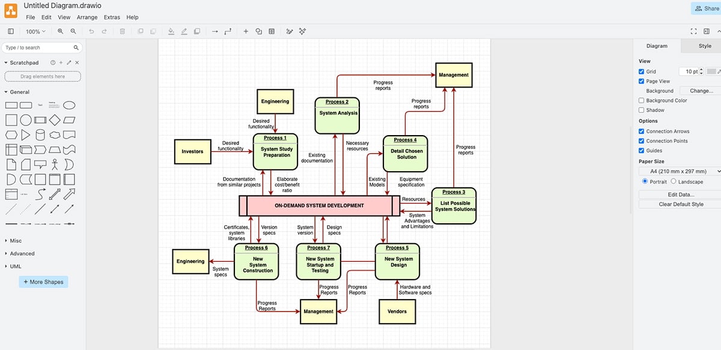Open the Table tool in the toolbar

(x=272, y=31)
